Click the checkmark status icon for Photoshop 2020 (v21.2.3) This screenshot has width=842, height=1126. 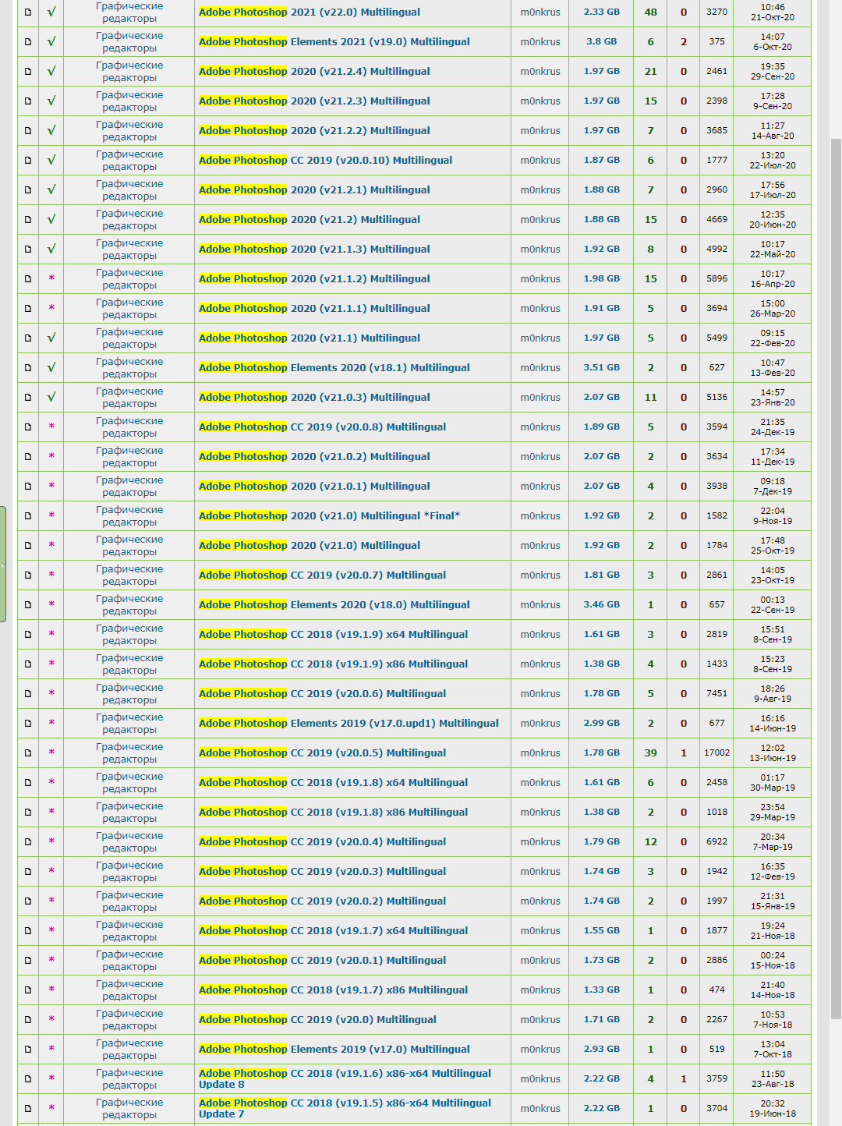(x=51, y=101)
